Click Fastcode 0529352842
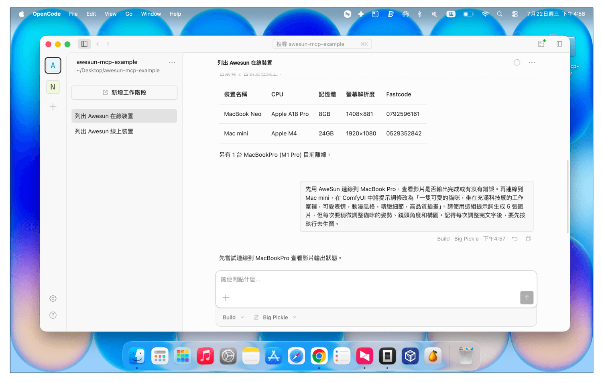 click(x=404, y=133)
